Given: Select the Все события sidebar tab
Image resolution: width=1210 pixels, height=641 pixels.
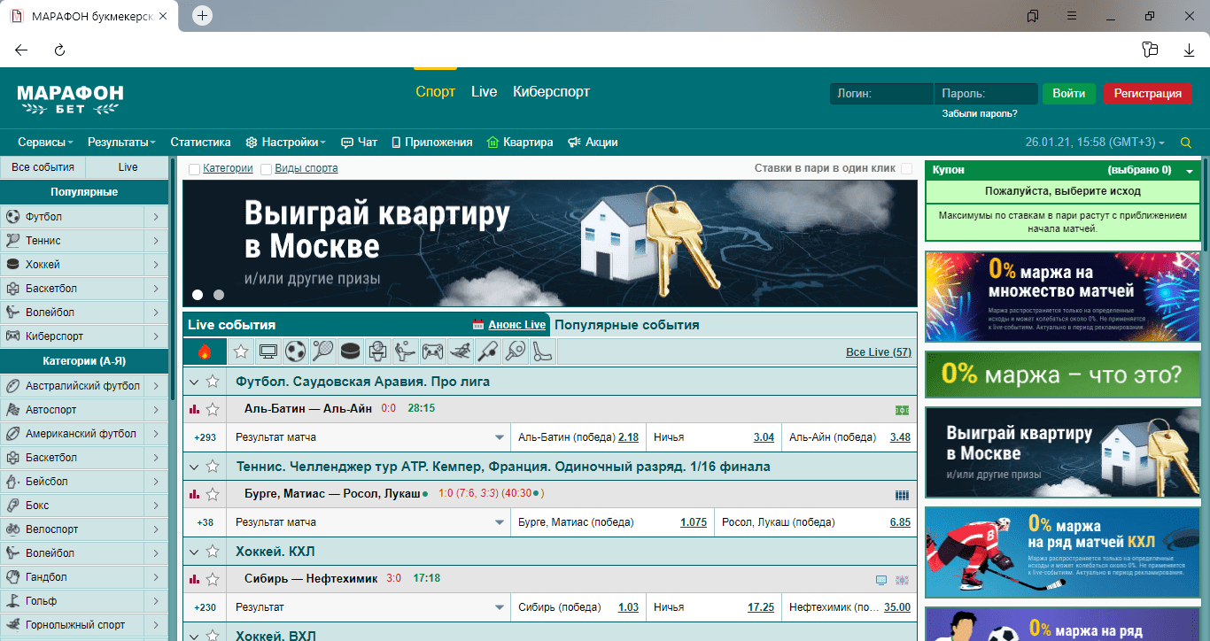Looking at the screenshot, I should (43, 167).
